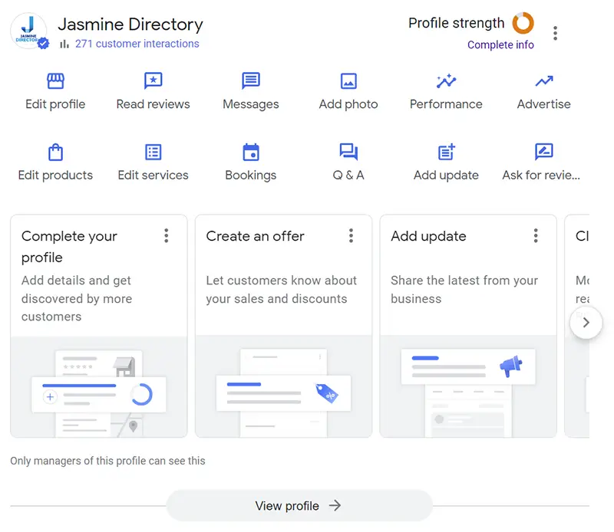Click the Ask for reviews icon
The height and width of the screenshot is (532, 614).
pos(544,152)
